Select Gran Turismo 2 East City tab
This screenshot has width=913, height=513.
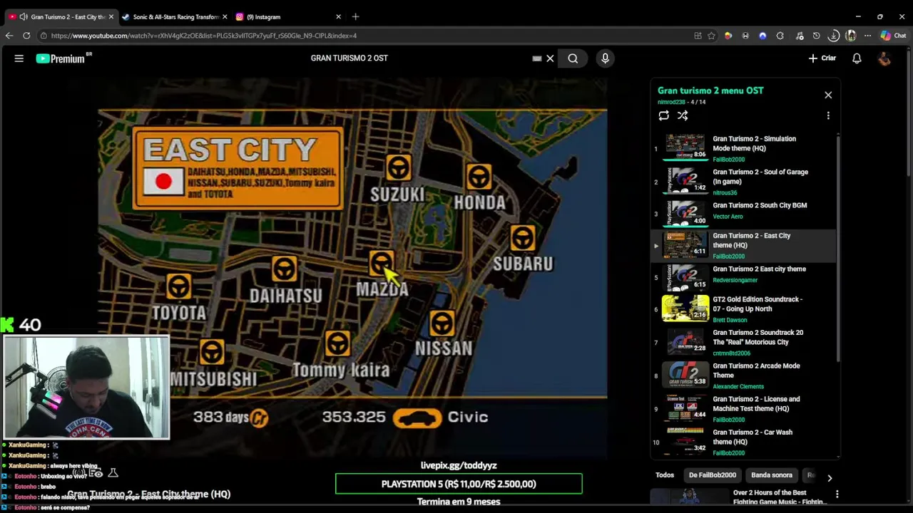pos(61,16)
